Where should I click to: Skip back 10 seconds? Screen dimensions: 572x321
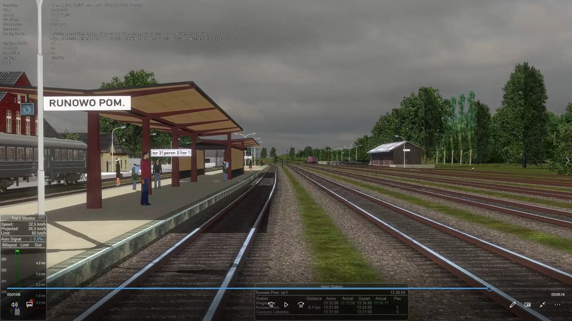(271, 305)
